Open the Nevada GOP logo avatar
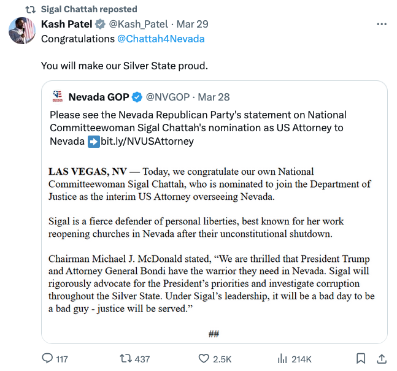This screenshot has width=397, height=371. pyautogui.click(x=58, y=96)
